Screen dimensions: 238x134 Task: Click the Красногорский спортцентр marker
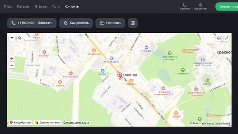point(196,89)
